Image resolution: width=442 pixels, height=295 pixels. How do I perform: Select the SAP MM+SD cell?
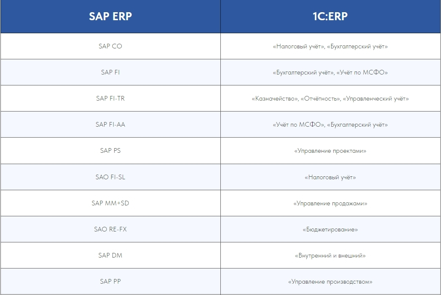point(110,203)
